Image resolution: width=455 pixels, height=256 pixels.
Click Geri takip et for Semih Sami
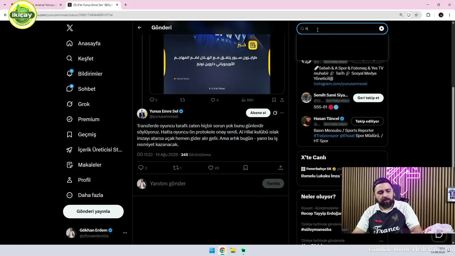368,98
